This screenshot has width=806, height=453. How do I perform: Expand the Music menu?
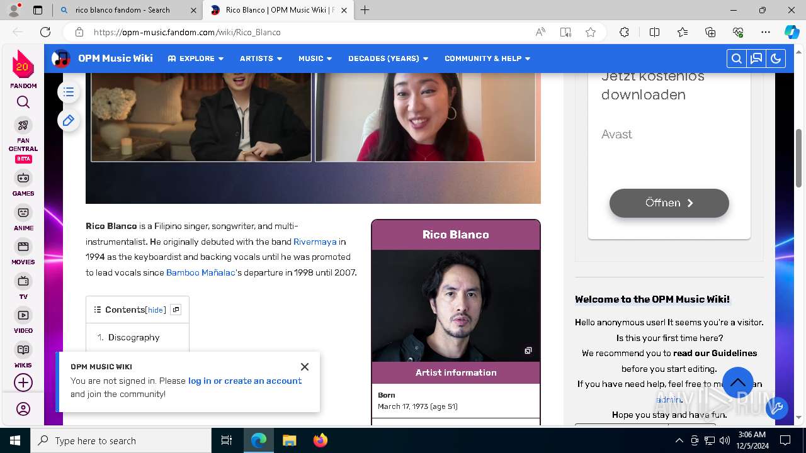[315, 59]
